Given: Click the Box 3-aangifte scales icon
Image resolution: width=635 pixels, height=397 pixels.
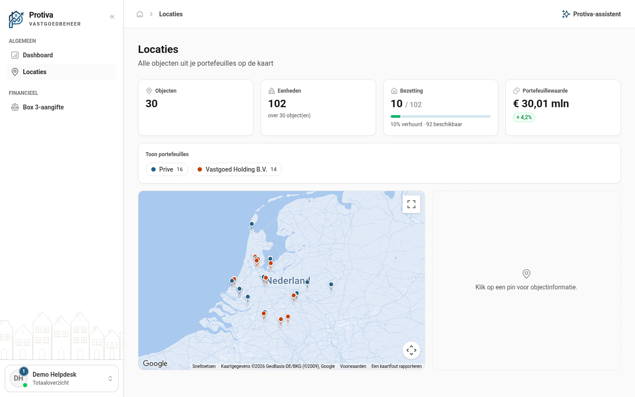Looking at the screenshot, I should [x=15, y=107].
